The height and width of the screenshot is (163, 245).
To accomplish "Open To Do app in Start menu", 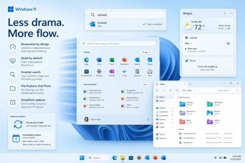I will 124,73.
